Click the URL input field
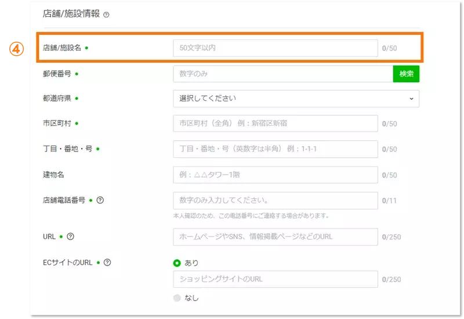This screenshot has width=464, height=319. pos(275,237)
